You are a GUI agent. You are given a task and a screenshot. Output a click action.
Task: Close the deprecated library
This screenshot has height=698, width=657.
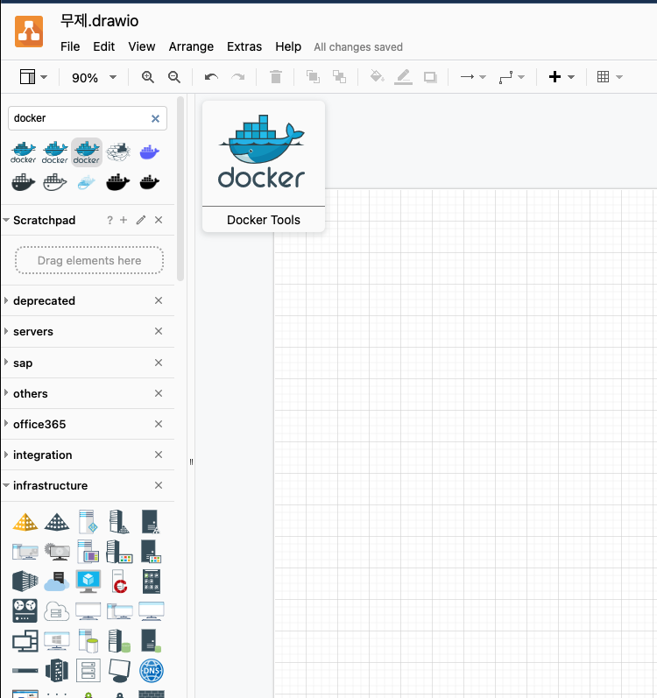click(159, 300)
